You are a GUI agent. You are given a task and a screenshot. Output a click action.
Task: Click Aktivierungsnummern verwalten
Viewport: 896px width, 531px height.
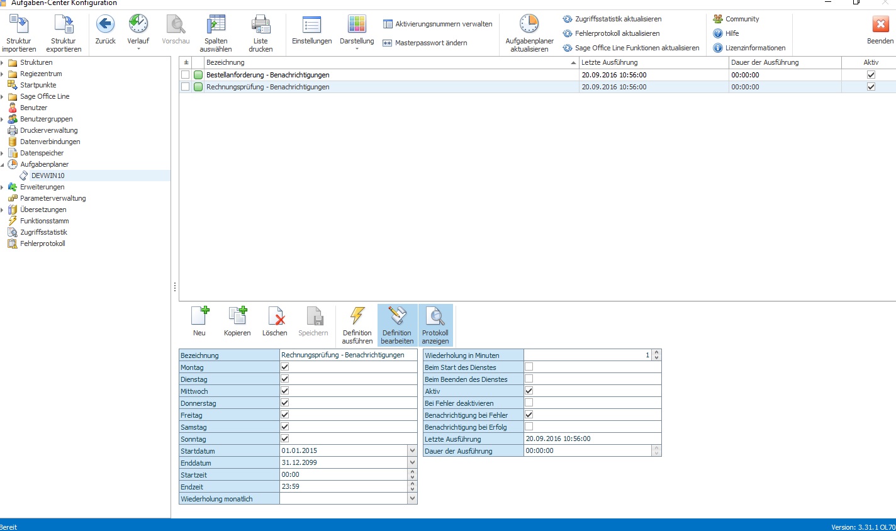tap(437, 24)
